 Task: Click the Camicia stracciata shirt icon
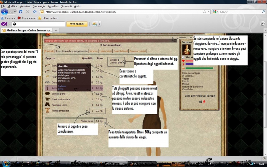(x=48, y=99)
